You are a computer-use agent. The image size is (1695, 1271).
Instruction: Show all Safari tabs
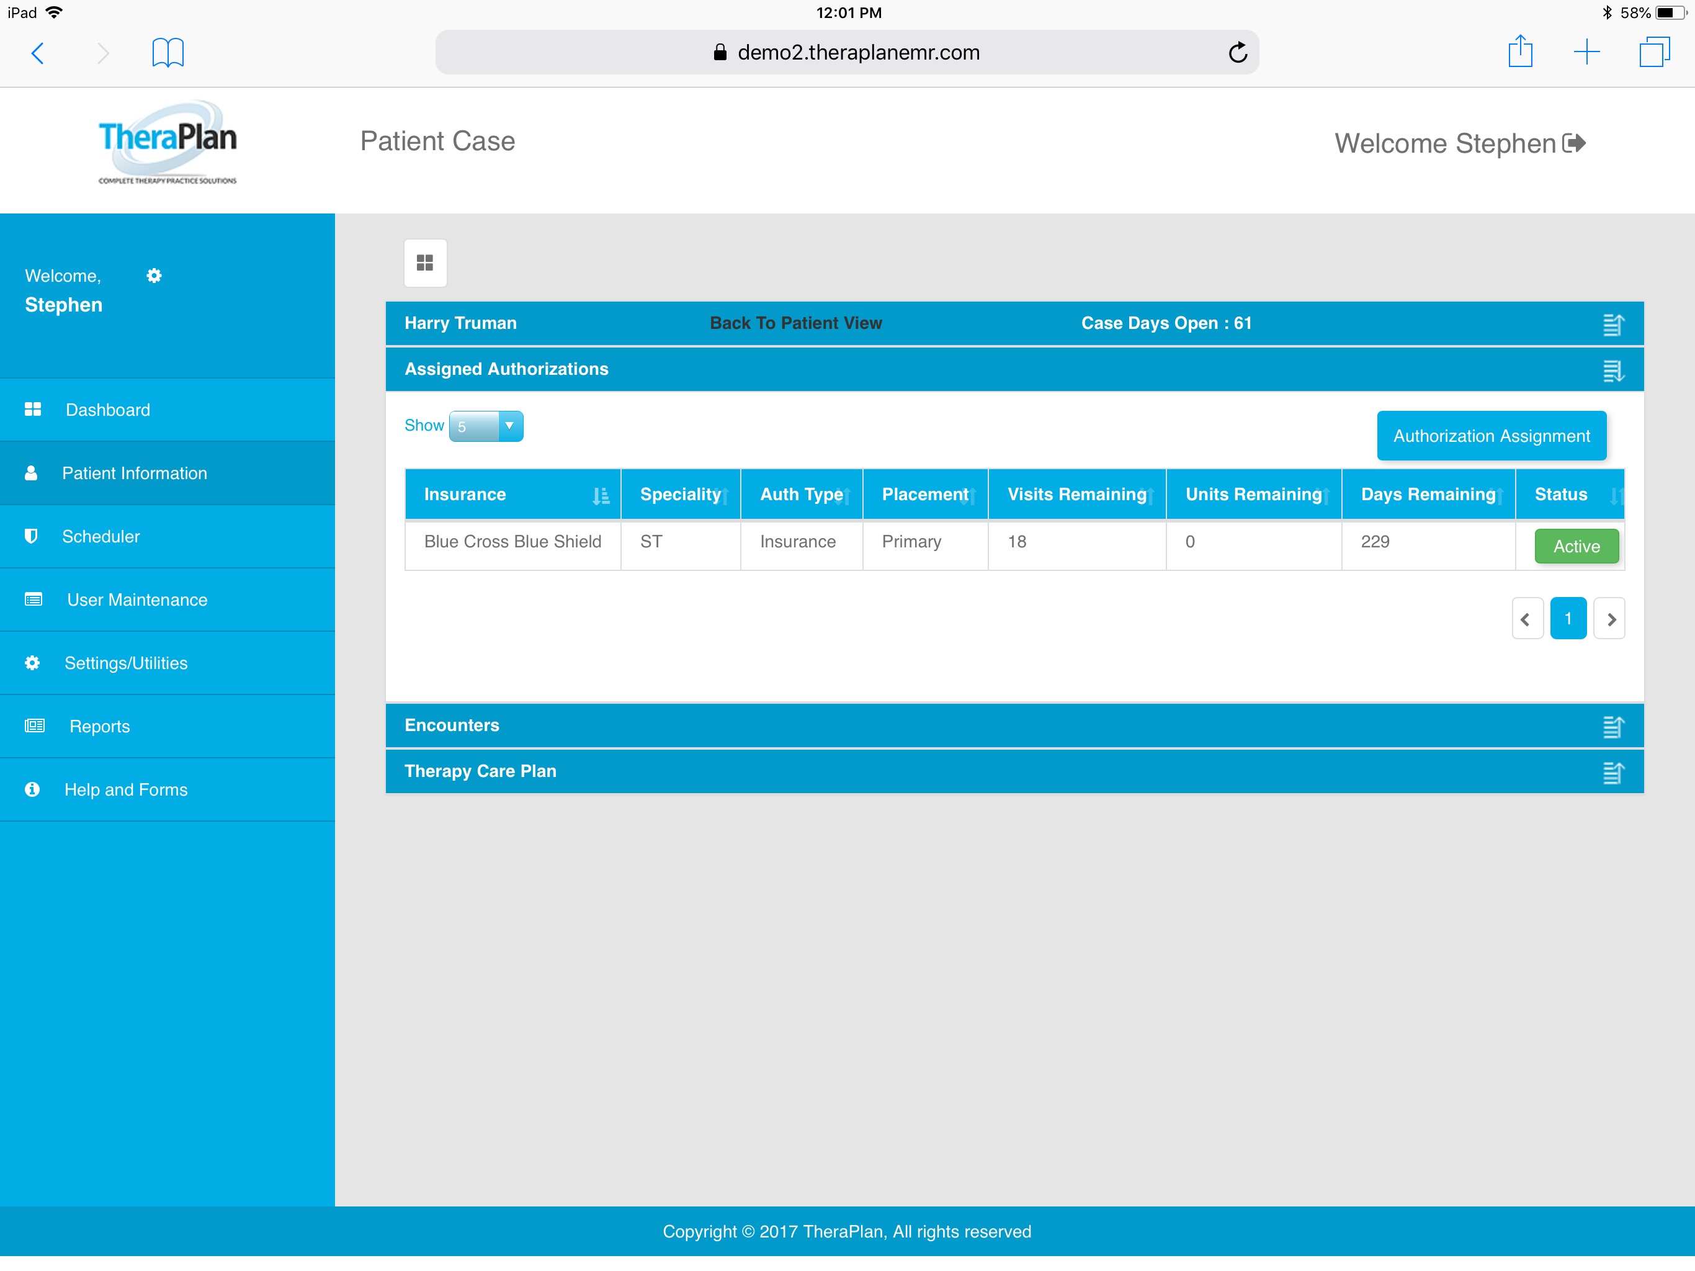1653,52
